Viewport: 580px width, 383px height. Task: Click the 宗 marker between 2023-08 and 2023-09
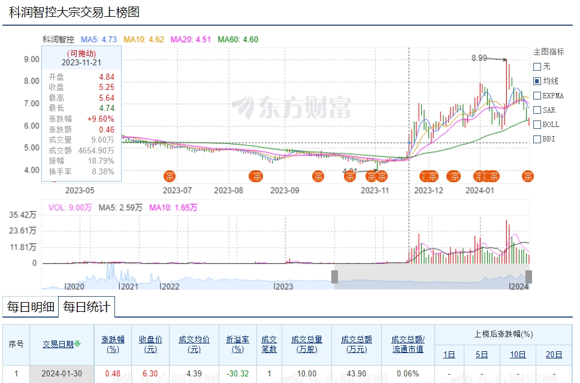click(x=256, y=176)
